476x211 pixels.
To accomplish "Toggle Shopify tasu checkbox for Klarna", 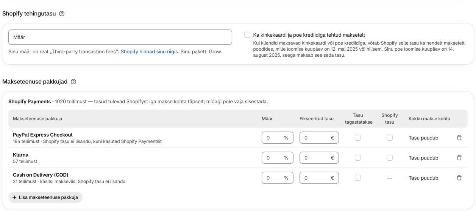I will pos(390,158).
